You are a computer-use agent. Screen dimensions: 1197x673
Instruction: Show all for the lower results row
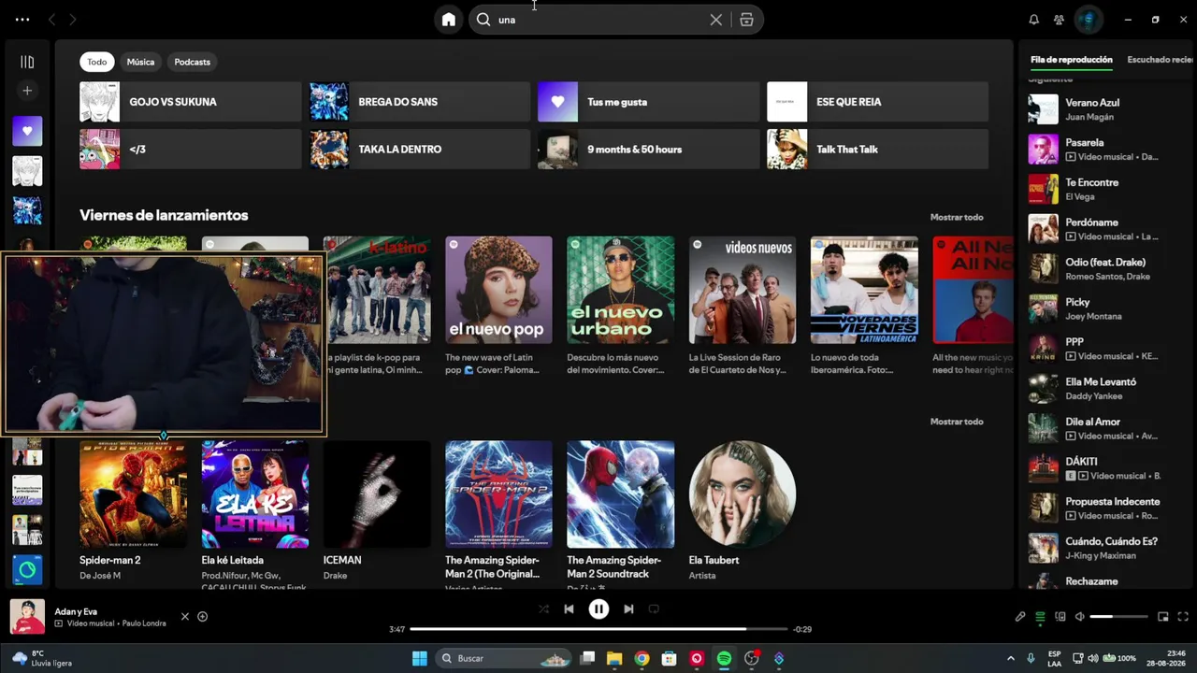pos(957,422)
